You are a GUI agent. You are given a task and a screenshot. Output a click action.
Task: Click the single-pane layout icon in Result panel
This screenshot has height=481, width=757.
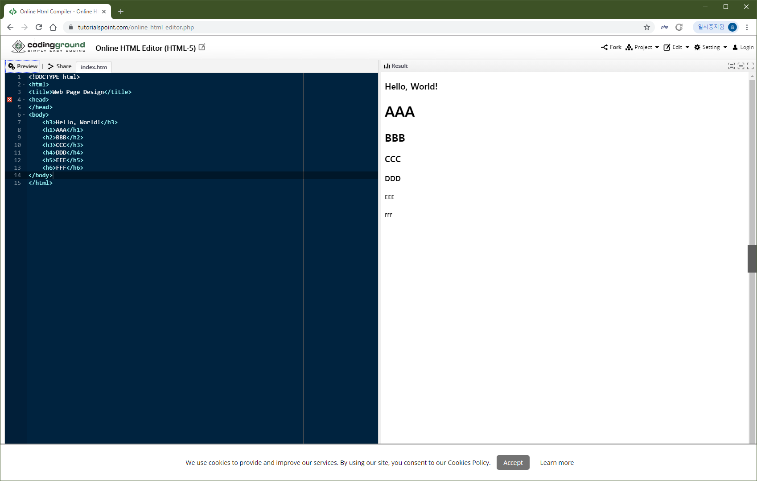[741, 66]
